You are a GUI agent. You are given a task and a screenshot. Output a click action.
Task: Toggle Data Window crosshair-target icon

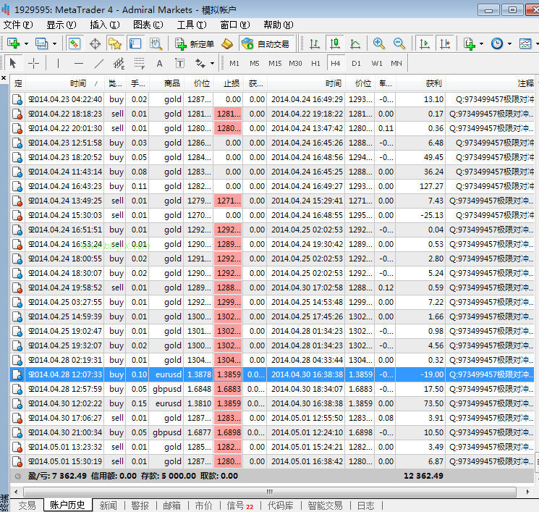95,43
